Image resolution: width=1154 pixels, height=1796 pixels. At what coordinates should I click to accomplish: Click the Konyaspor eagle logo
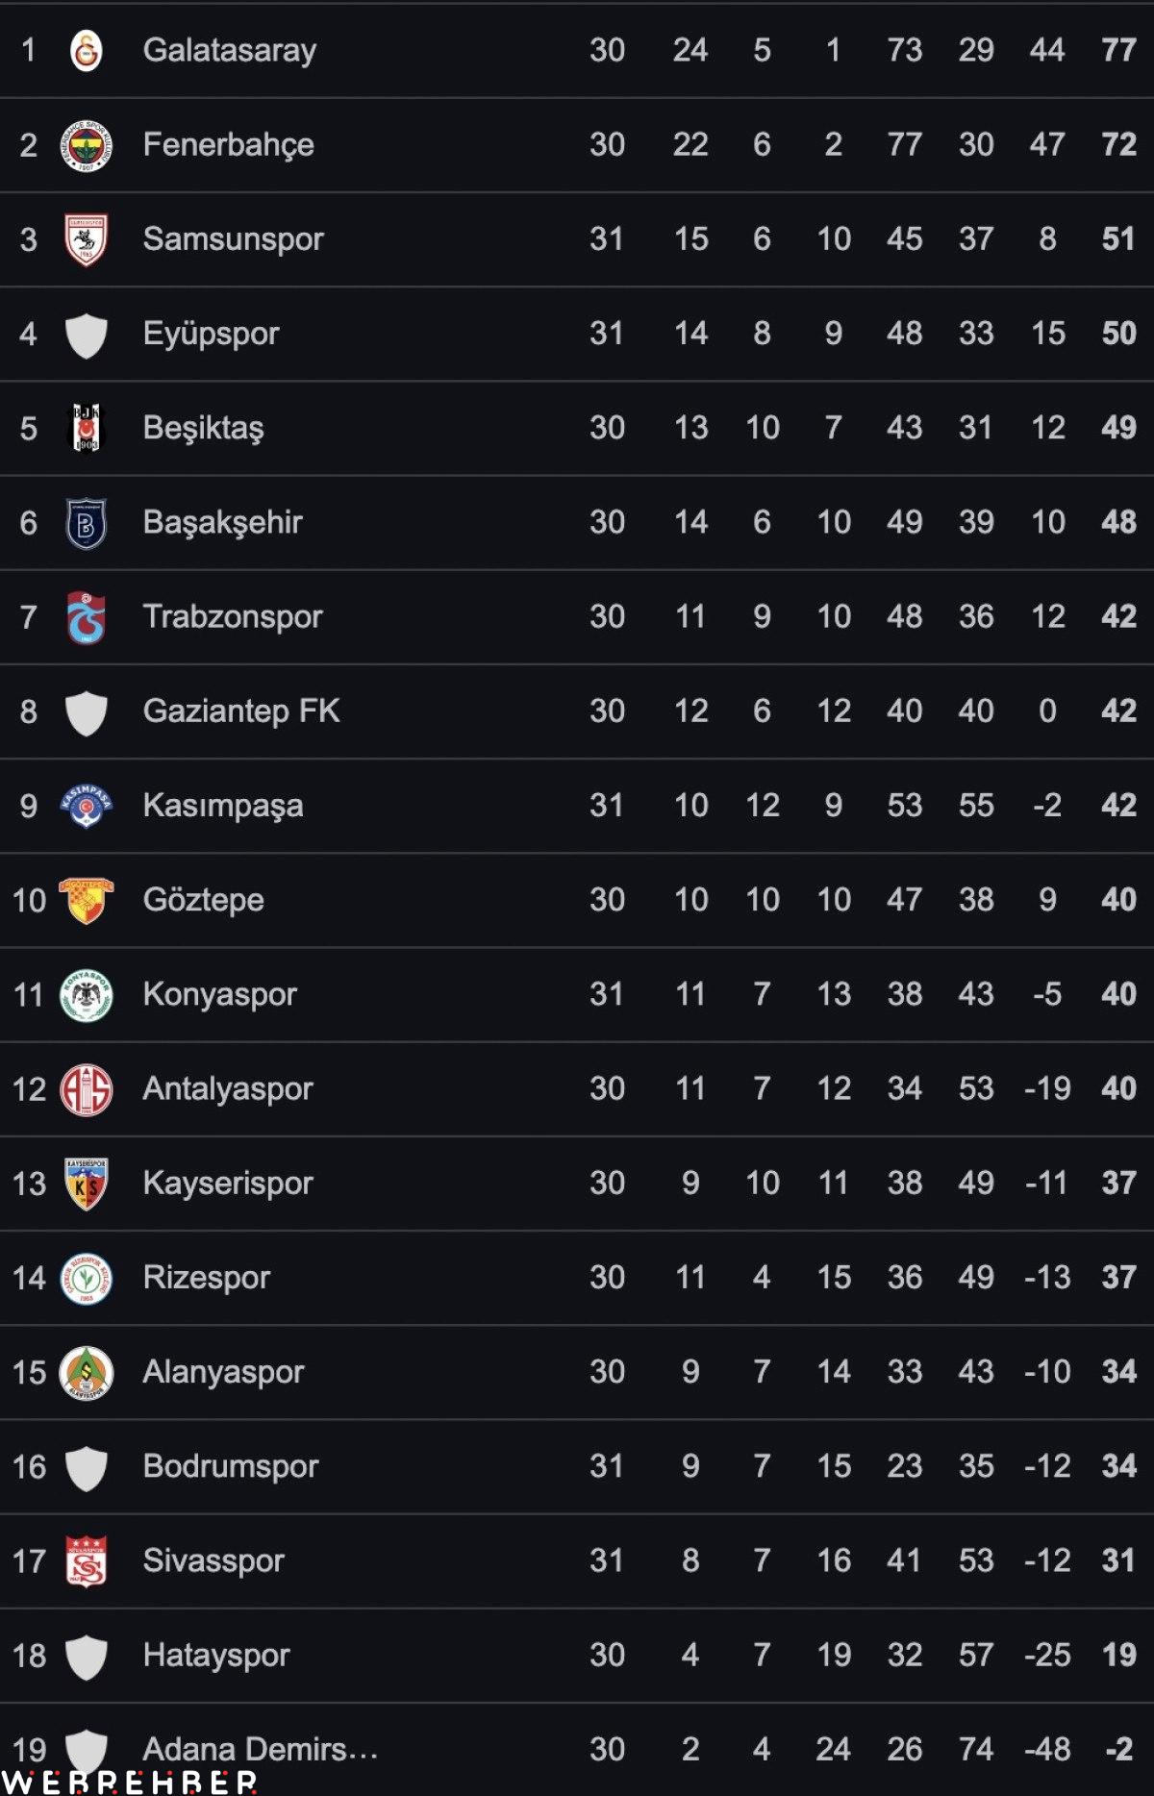coord(87,994)
